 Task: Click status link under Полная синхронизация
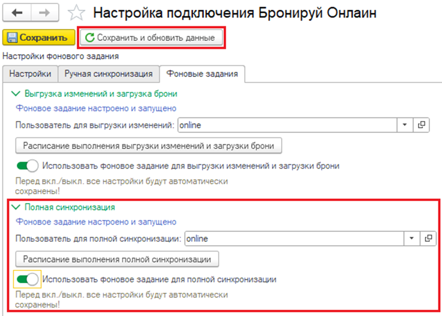coord(96,222)
